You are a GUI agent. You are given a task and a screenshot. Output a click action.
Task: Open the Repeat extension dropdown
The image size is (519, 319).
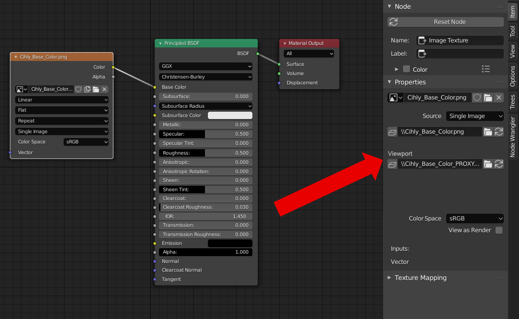62,121
